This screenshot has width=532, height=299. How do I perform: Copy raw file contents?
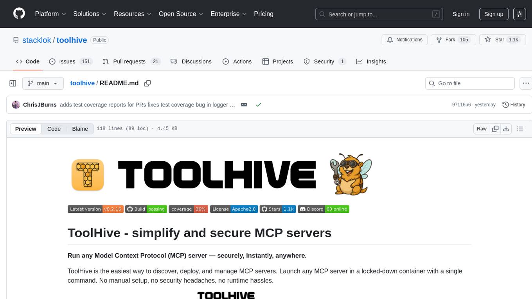pyautogui.click(x=495, y=129)
